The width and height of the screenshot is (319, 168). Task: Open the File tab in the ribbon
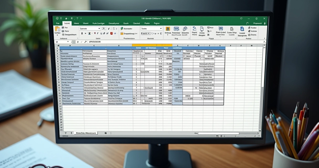[x=57, y=23]
